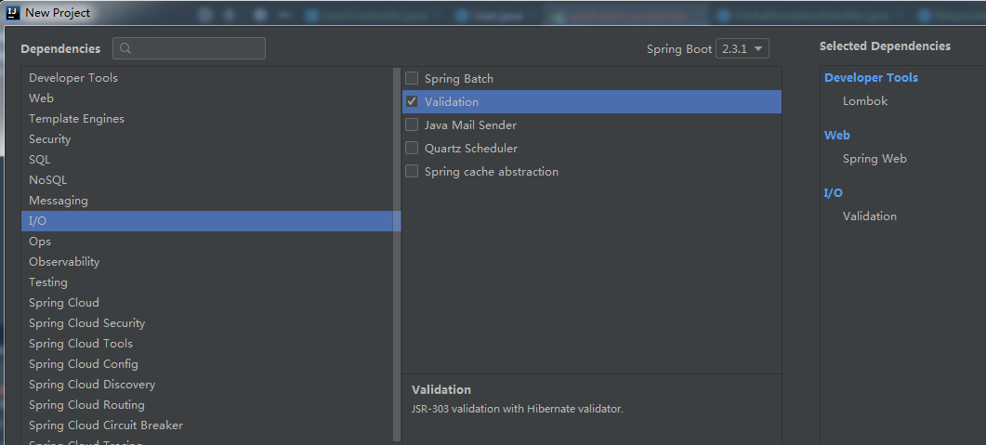986x445 pixels.
Task: Select the I/O category
Action: 207,220
